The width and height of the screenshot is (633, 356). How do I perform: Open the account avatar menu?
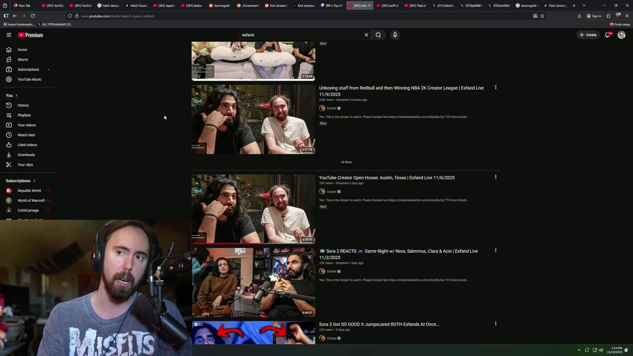tap(622, 35)
